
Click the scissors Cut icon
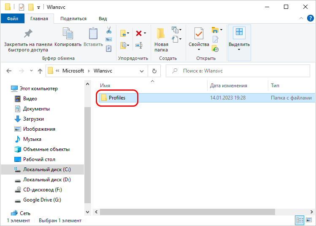click(x=109, y=30)
